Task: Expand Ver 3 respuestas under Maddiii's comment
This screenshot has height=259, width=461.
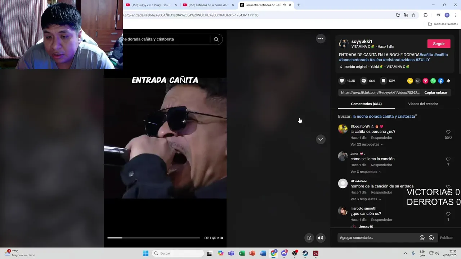Action: point(366,199)
